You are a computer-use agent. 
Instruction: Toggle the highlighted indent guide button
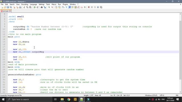[69, 7]
